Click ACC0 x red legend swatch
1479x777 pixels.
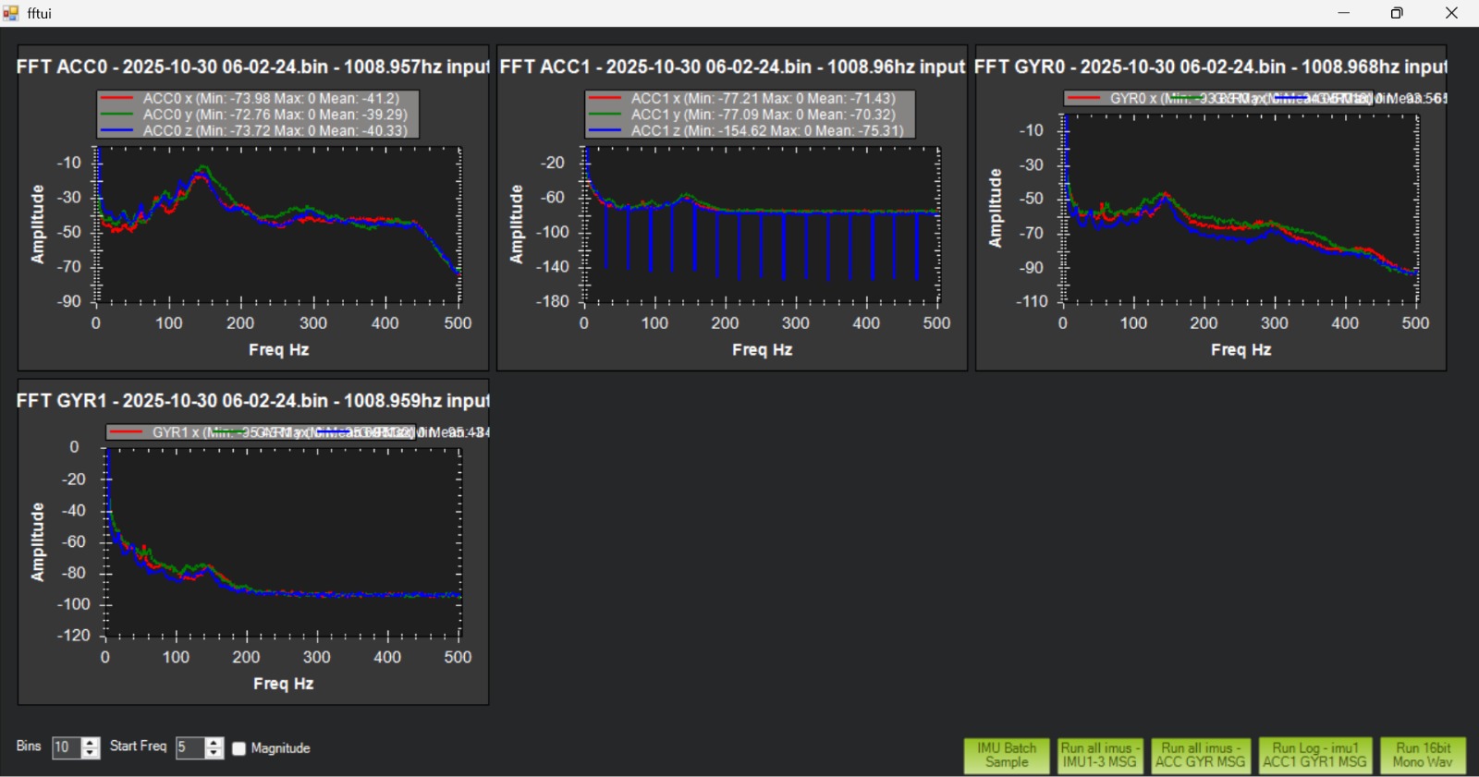click(117, 98)
